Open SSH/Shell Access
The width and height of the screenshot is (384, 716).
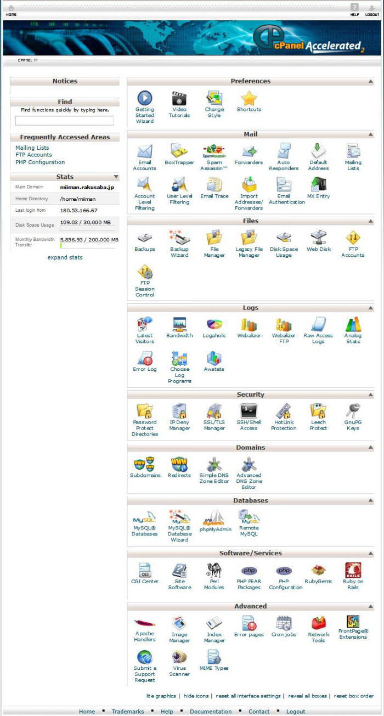(249, 411)
